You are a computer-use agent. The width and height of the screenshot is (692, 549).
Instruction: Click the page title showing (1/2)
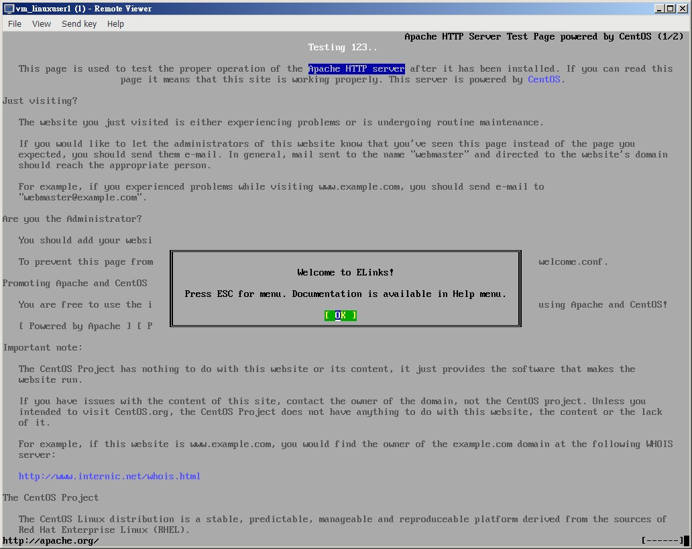point(544,36)
